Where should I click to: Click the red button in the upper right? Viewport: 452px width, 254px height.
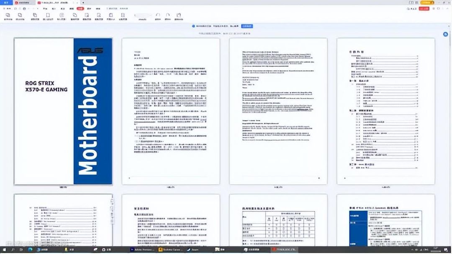coord(424,8)
